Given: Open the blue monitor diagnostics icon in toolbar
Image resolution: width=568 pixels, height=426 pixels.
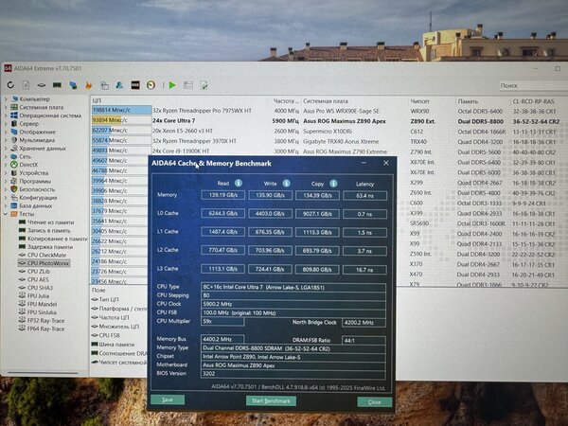Looking at the screenshot, I should [x=73, y=85].
